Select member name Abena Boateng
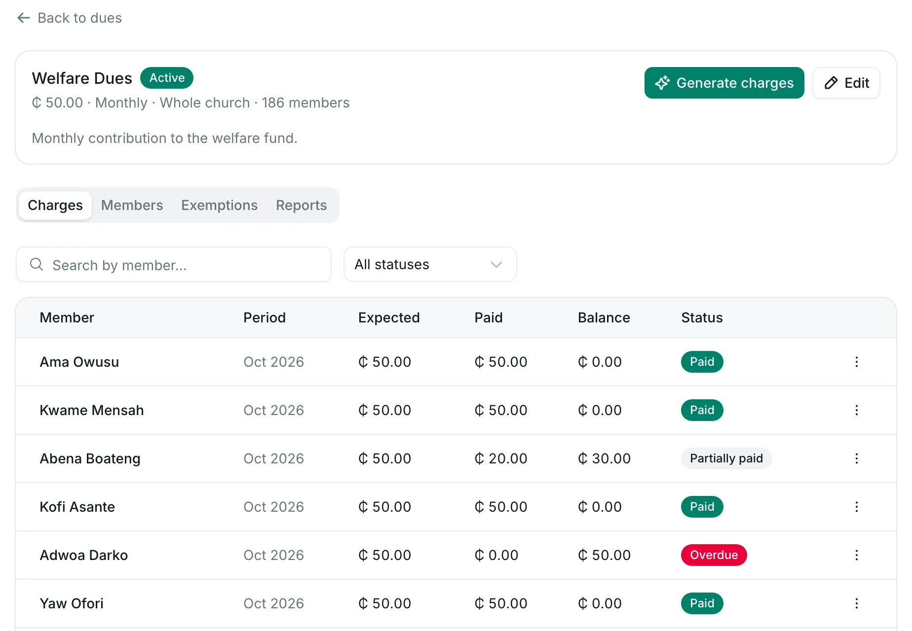Screen dimensions: 912x631 click(90, 459)
